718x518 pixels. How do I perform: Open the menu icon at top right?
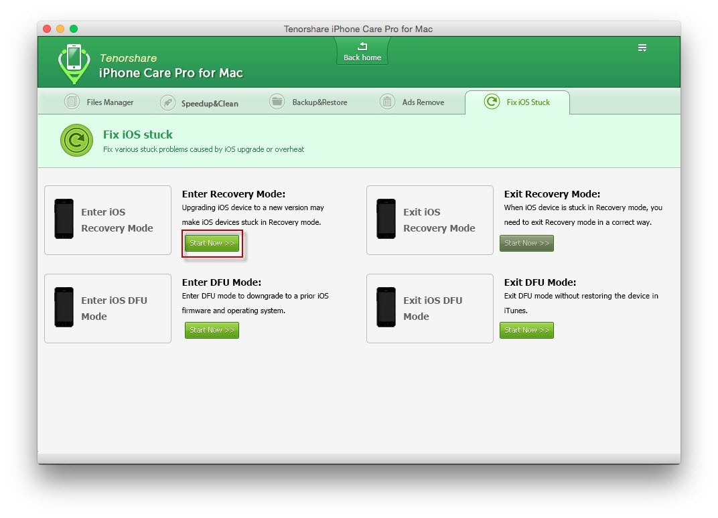pyautogui.click(x=642, y=48)
